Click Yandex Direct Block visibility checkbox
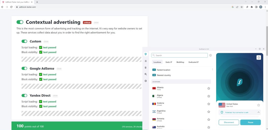 pyautogui.click(x=41, y=106)
